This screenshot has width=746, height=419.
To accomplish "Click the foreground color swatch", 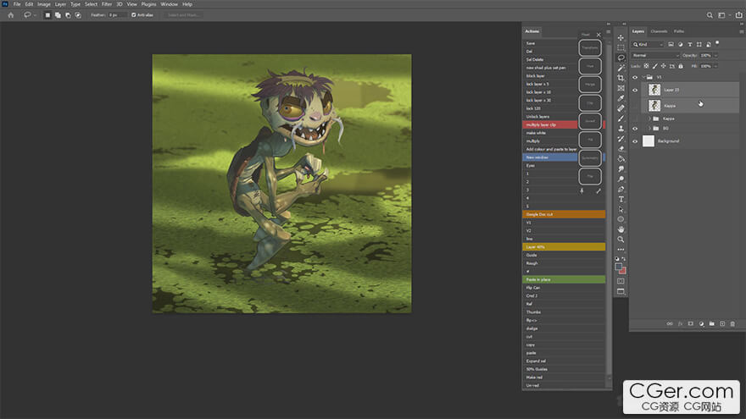I will point(619,267).
